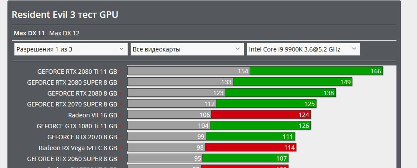Remove GEFORCE RTX 2080 Ti 11 GB with its red X
This screenshot has height=168, width=417.
[x=121, y=72]
